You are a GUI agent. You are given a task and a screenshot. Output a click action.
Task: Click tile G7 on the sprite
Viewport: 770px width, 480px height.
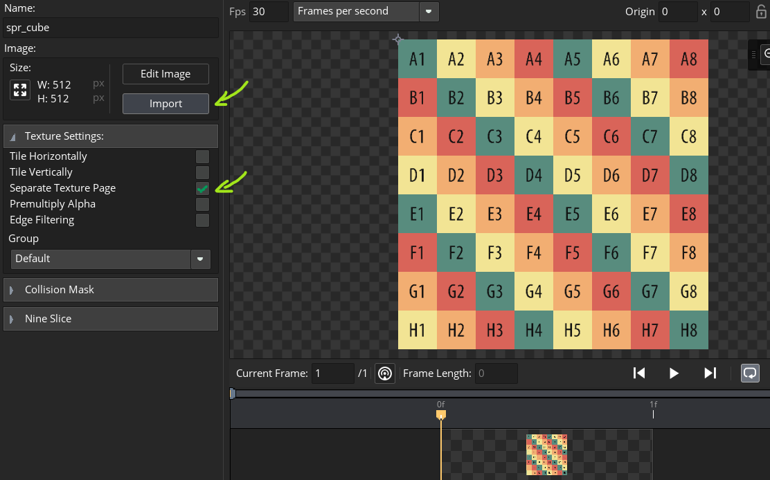[x=650, y=291]
